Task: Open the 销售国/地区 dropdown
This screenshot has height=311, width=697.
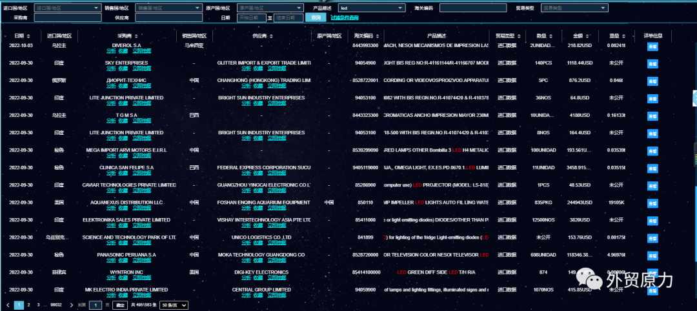Action: click(168, 8)
